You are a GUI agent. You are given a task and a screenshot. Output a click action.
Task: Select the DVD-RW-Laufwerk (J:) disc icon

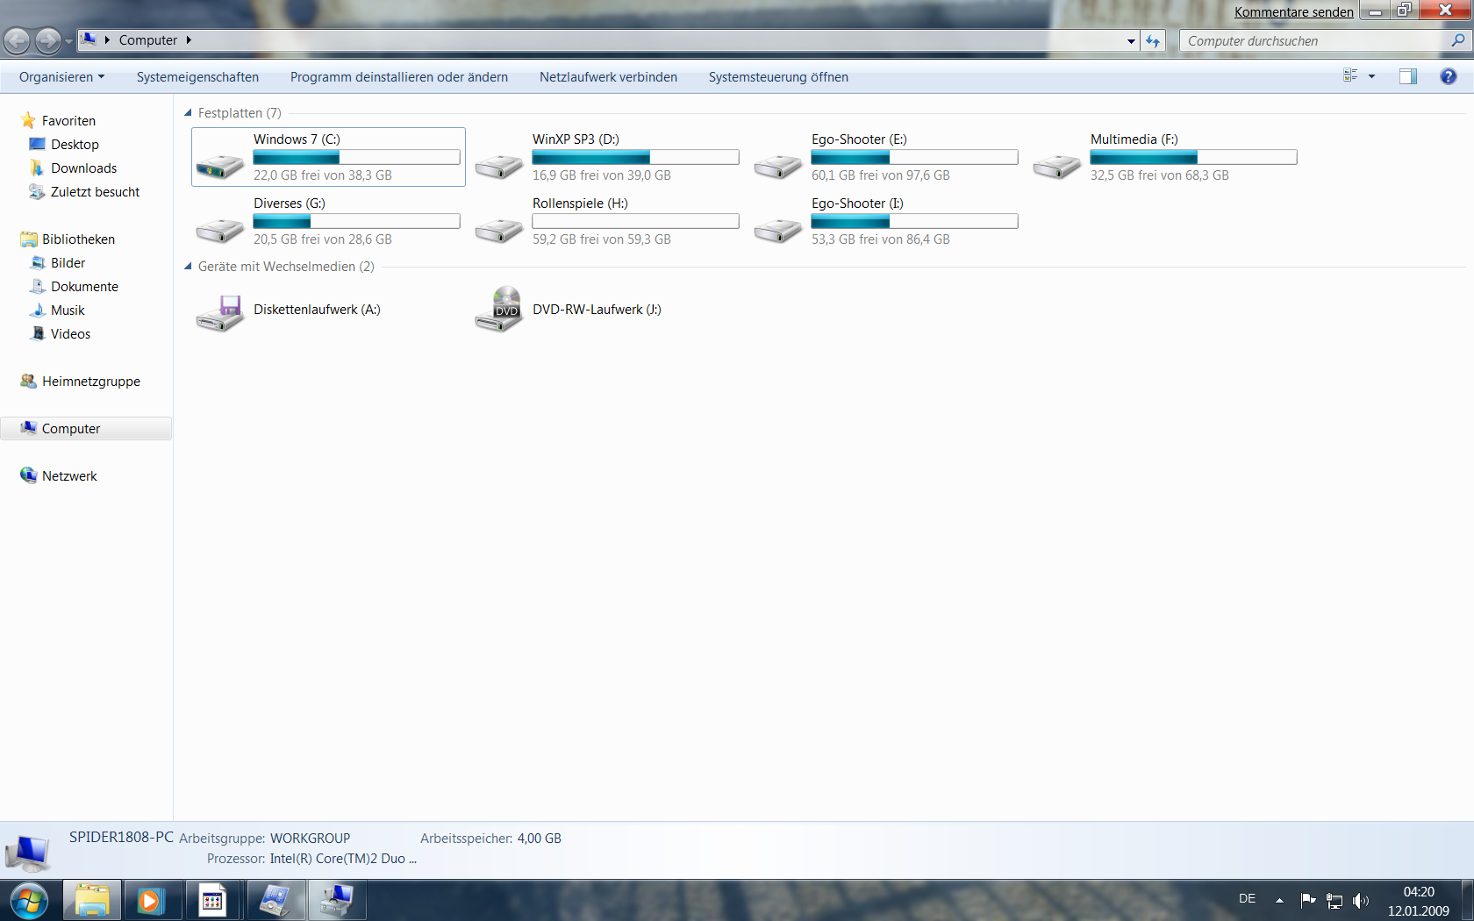[498, 310]
